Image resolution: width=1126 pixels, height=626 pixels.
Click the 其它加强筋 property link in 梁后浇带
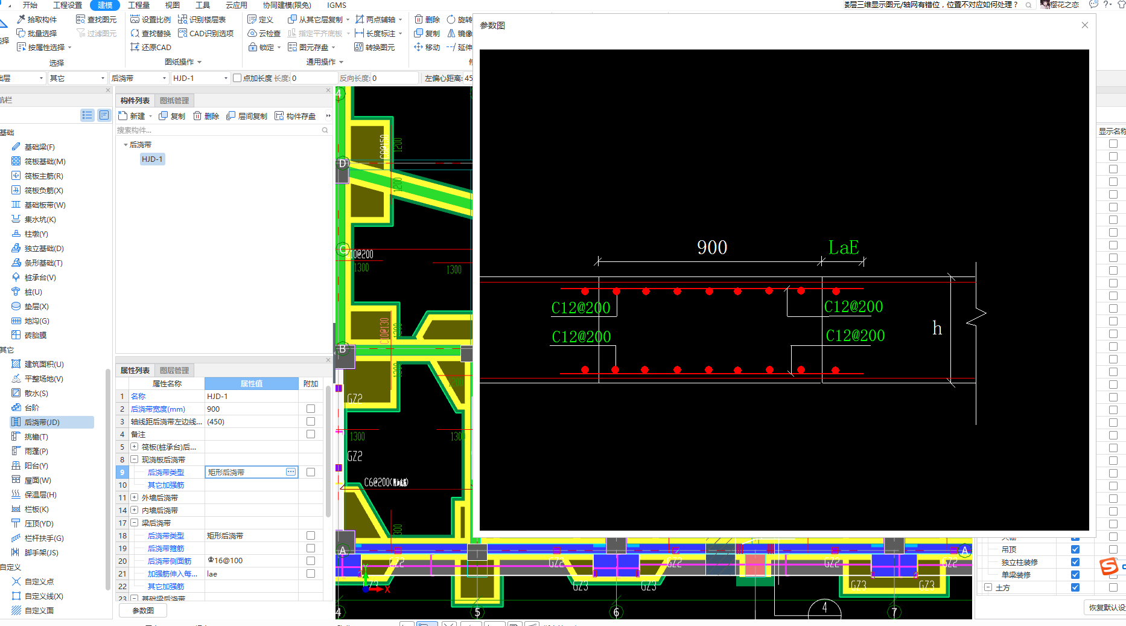coord(166,586)
